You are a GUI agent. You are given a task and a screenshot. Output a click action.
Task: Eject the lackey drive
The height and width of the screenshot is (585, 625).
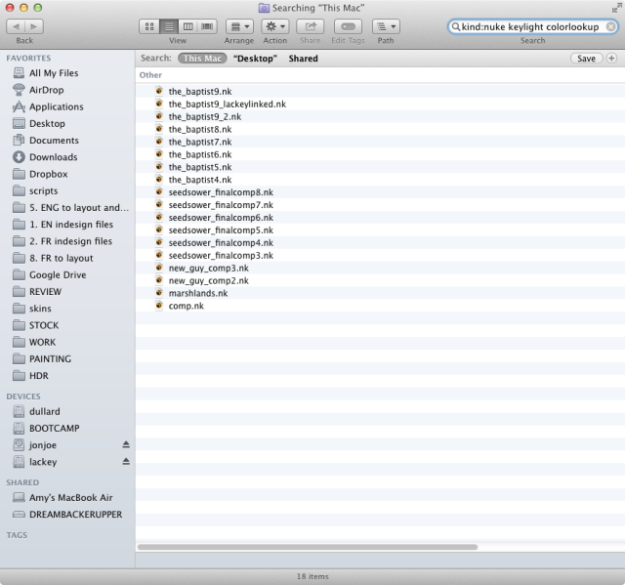pyautogui.click(x=126, y=462)
